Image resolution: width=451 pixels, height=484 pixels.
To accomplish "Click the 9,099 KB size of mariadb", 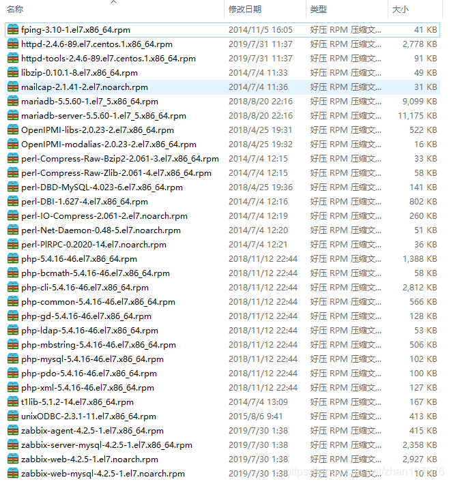I will pos(420,102).
